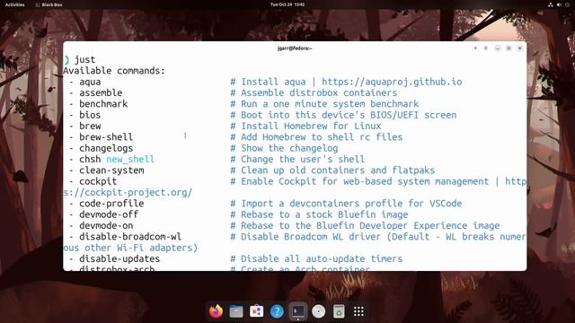Show all applications grid
The width and height of the screenshot is (575, 323).
[x=359, y=311]
